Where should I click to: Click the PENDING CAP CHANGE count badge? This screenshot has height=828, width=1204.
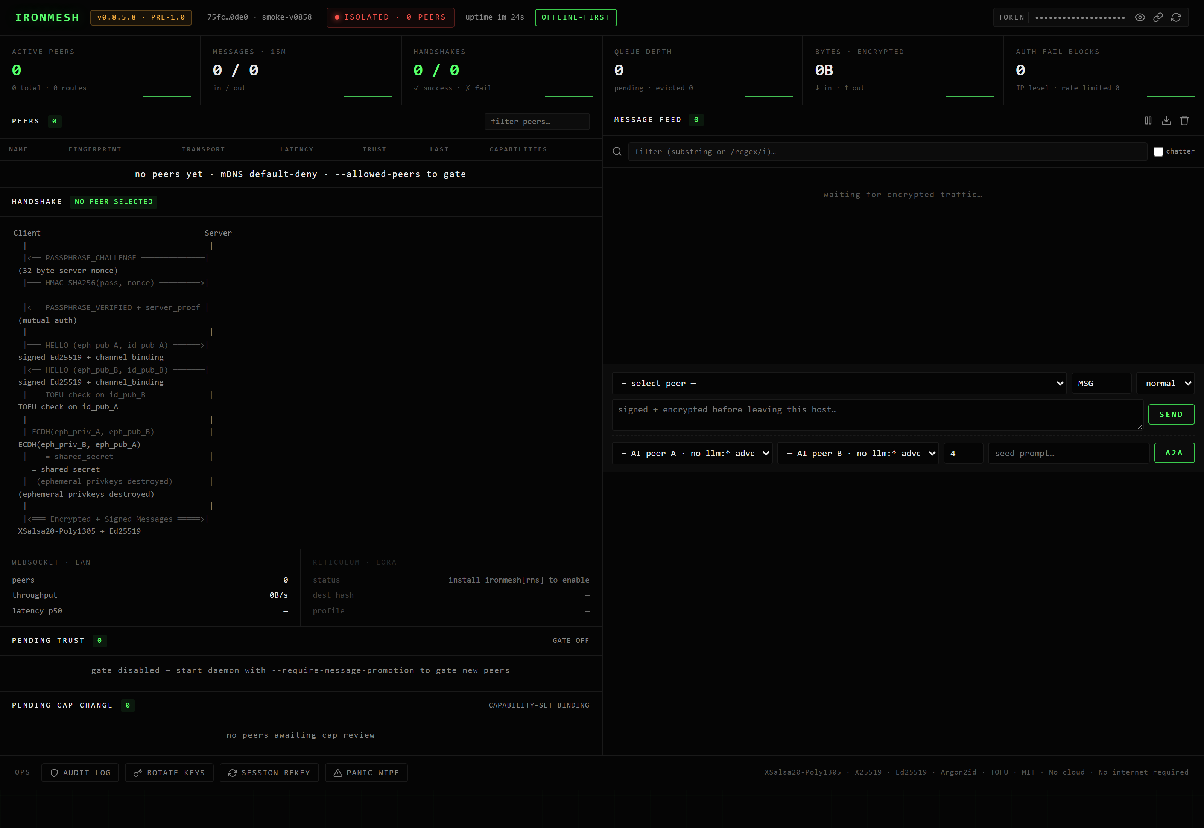pos(128,706)
